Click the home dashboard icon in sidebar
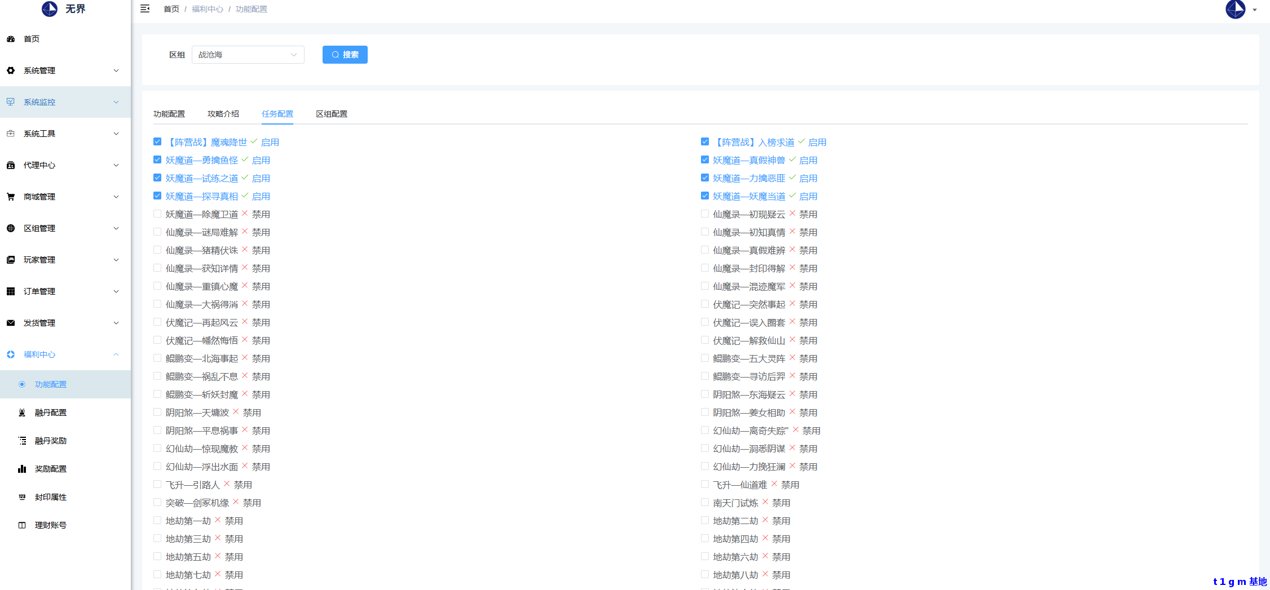The width and height of the screenshot is (1270, 590). pos(11,39)
